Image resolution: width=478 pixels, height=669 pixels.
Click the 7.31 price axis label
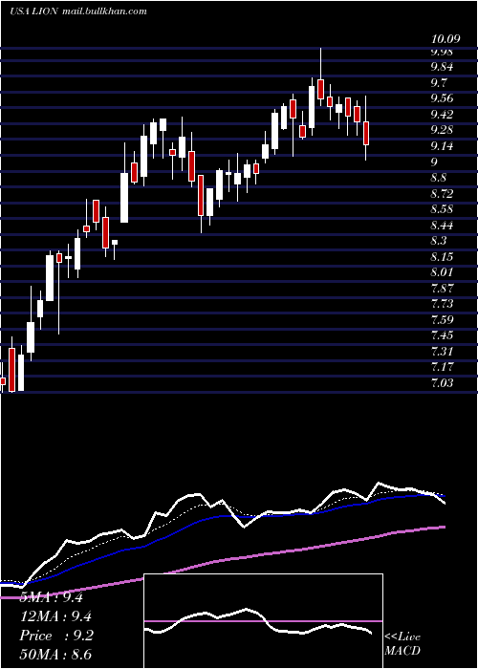[x=444, y=352]
